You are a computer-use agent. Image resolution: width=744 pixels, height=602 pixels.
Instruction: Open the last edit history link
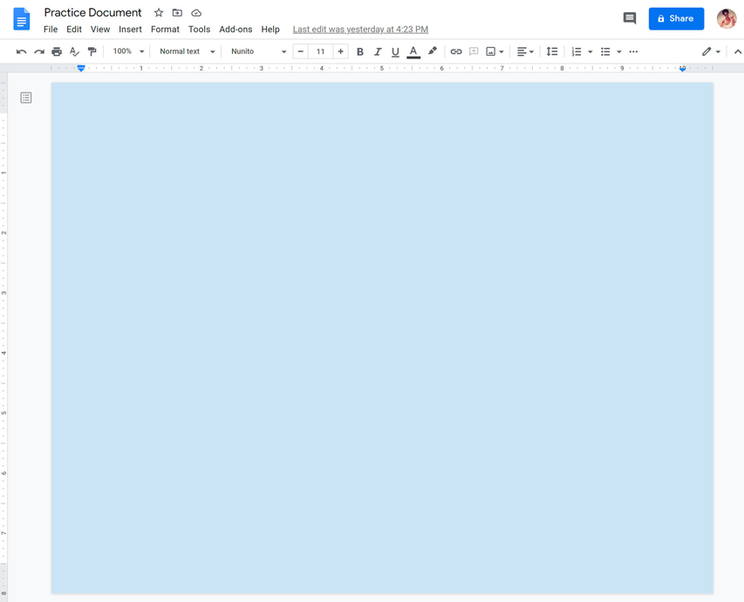point(359,29)
